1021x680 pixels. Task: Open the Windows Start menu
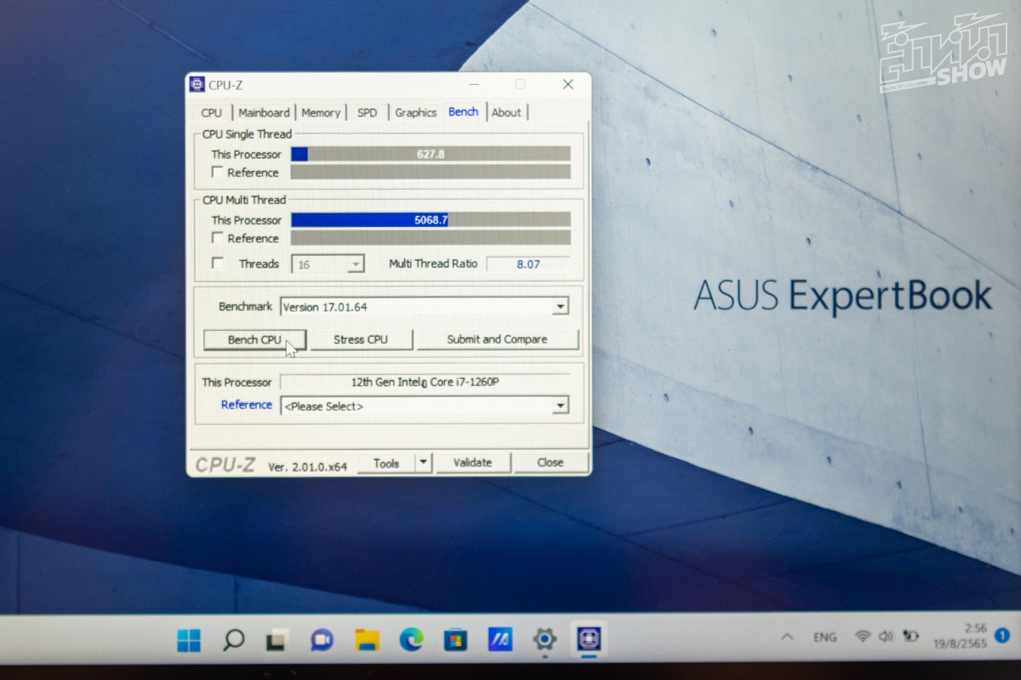(189, 640)
